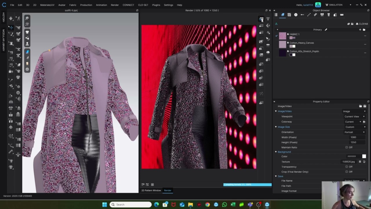Toggle the Transparency checkbox
Image resolution: width=371 pixels, height=209 pixels.
pyautogui.click(x=347, y=167)
